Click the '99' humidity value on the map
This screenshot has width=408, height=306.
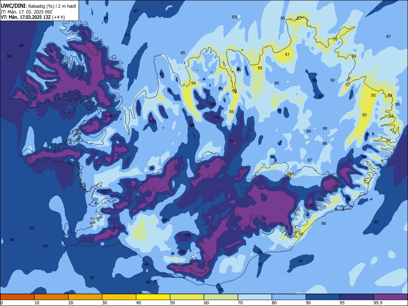(348, 199)
